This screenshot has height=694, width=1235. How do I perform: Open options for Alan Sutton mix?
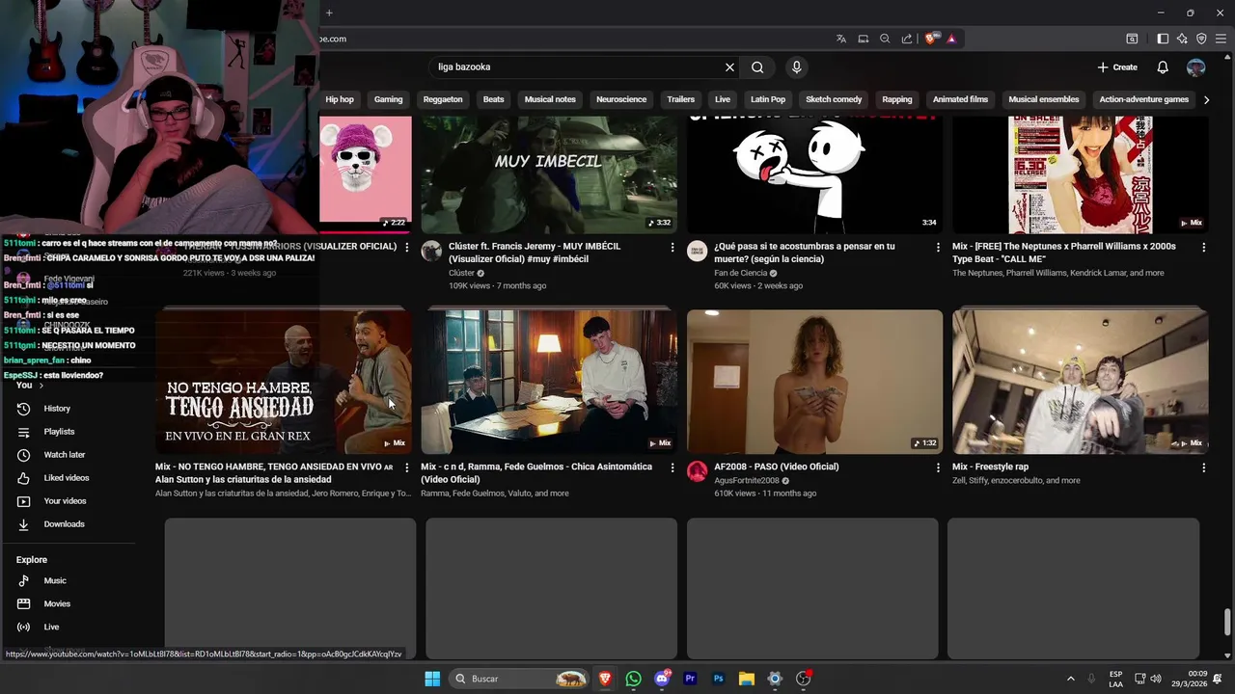pos(406,467)
